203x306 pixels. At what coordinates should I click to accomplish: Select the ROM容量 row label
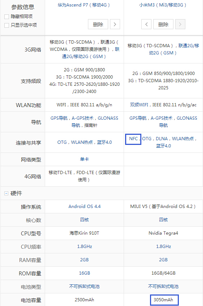(x=30, y=274)
